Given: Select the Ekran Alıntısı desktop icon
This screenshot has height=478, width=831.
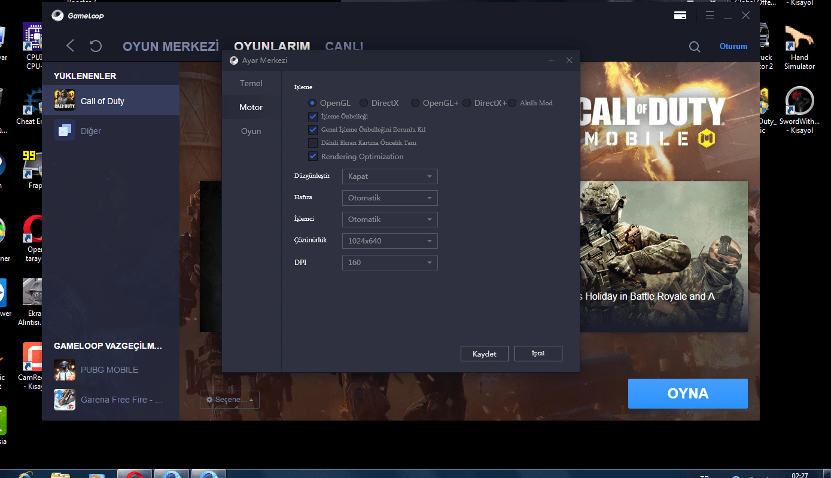Looking at the screenshot, I should pos(31,302).
